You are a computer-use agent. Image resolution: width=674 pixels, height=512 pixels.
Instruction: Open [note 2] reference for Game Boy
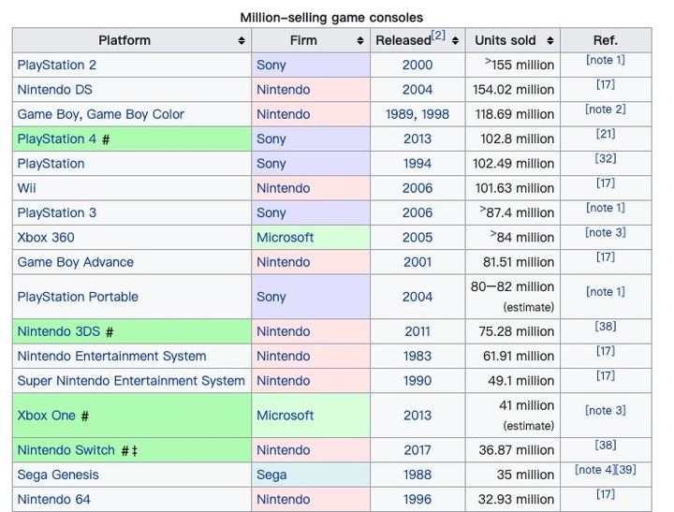coord(606,110)
